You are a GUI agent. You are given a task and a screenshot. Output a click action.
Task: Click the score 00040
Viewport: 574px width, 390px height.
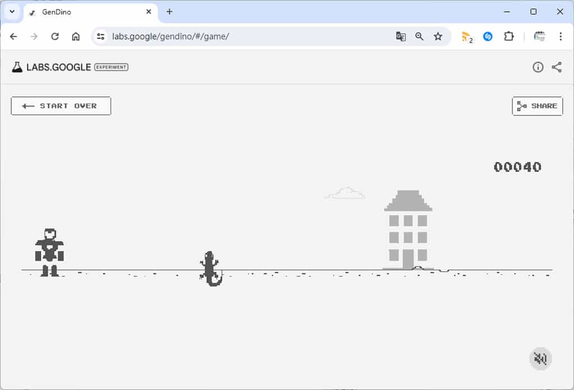pyautogui.click(x=517, y=167)
